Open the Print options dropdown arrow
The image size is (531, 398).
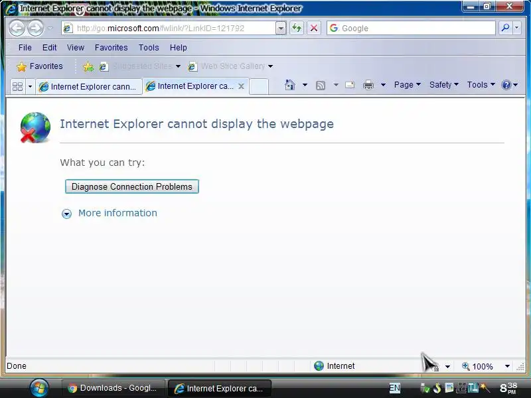384,85
